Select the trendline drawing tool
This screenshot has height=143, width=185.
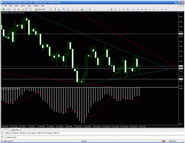pyautogui.click(x=107, y=9)
